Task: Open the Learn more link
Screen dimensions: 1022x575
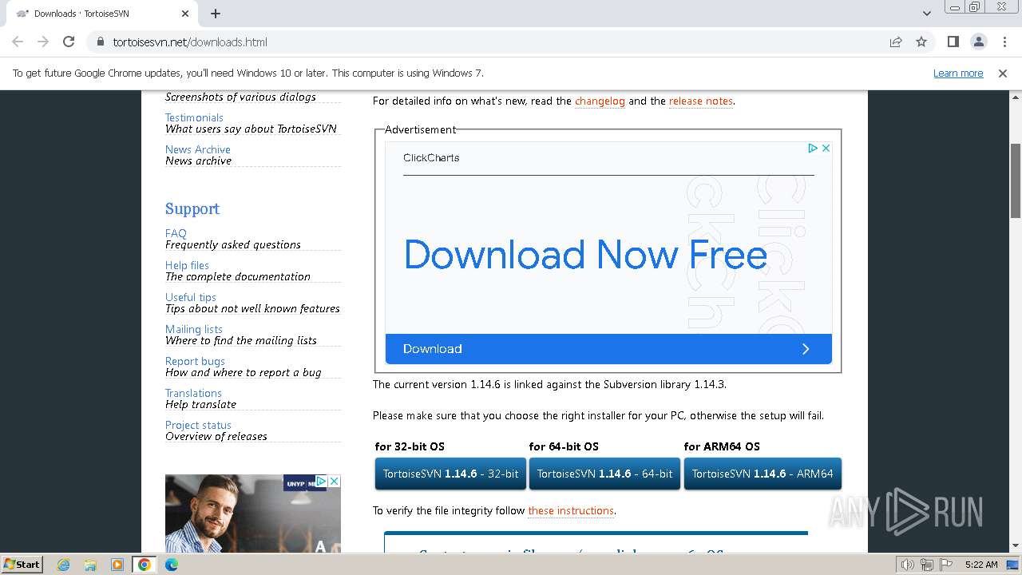Action: [x=958, y=73]
